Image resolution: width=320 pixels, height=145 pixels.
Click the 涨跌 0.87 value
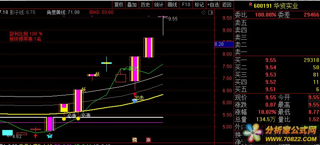pos(271,105)
